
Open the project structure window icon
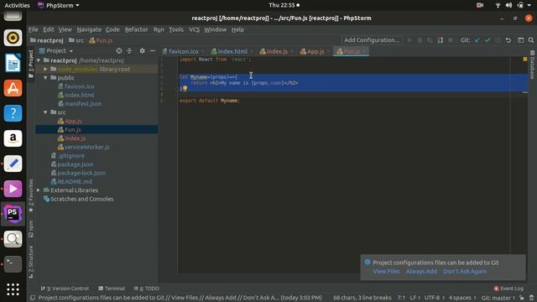coord(520,40)
